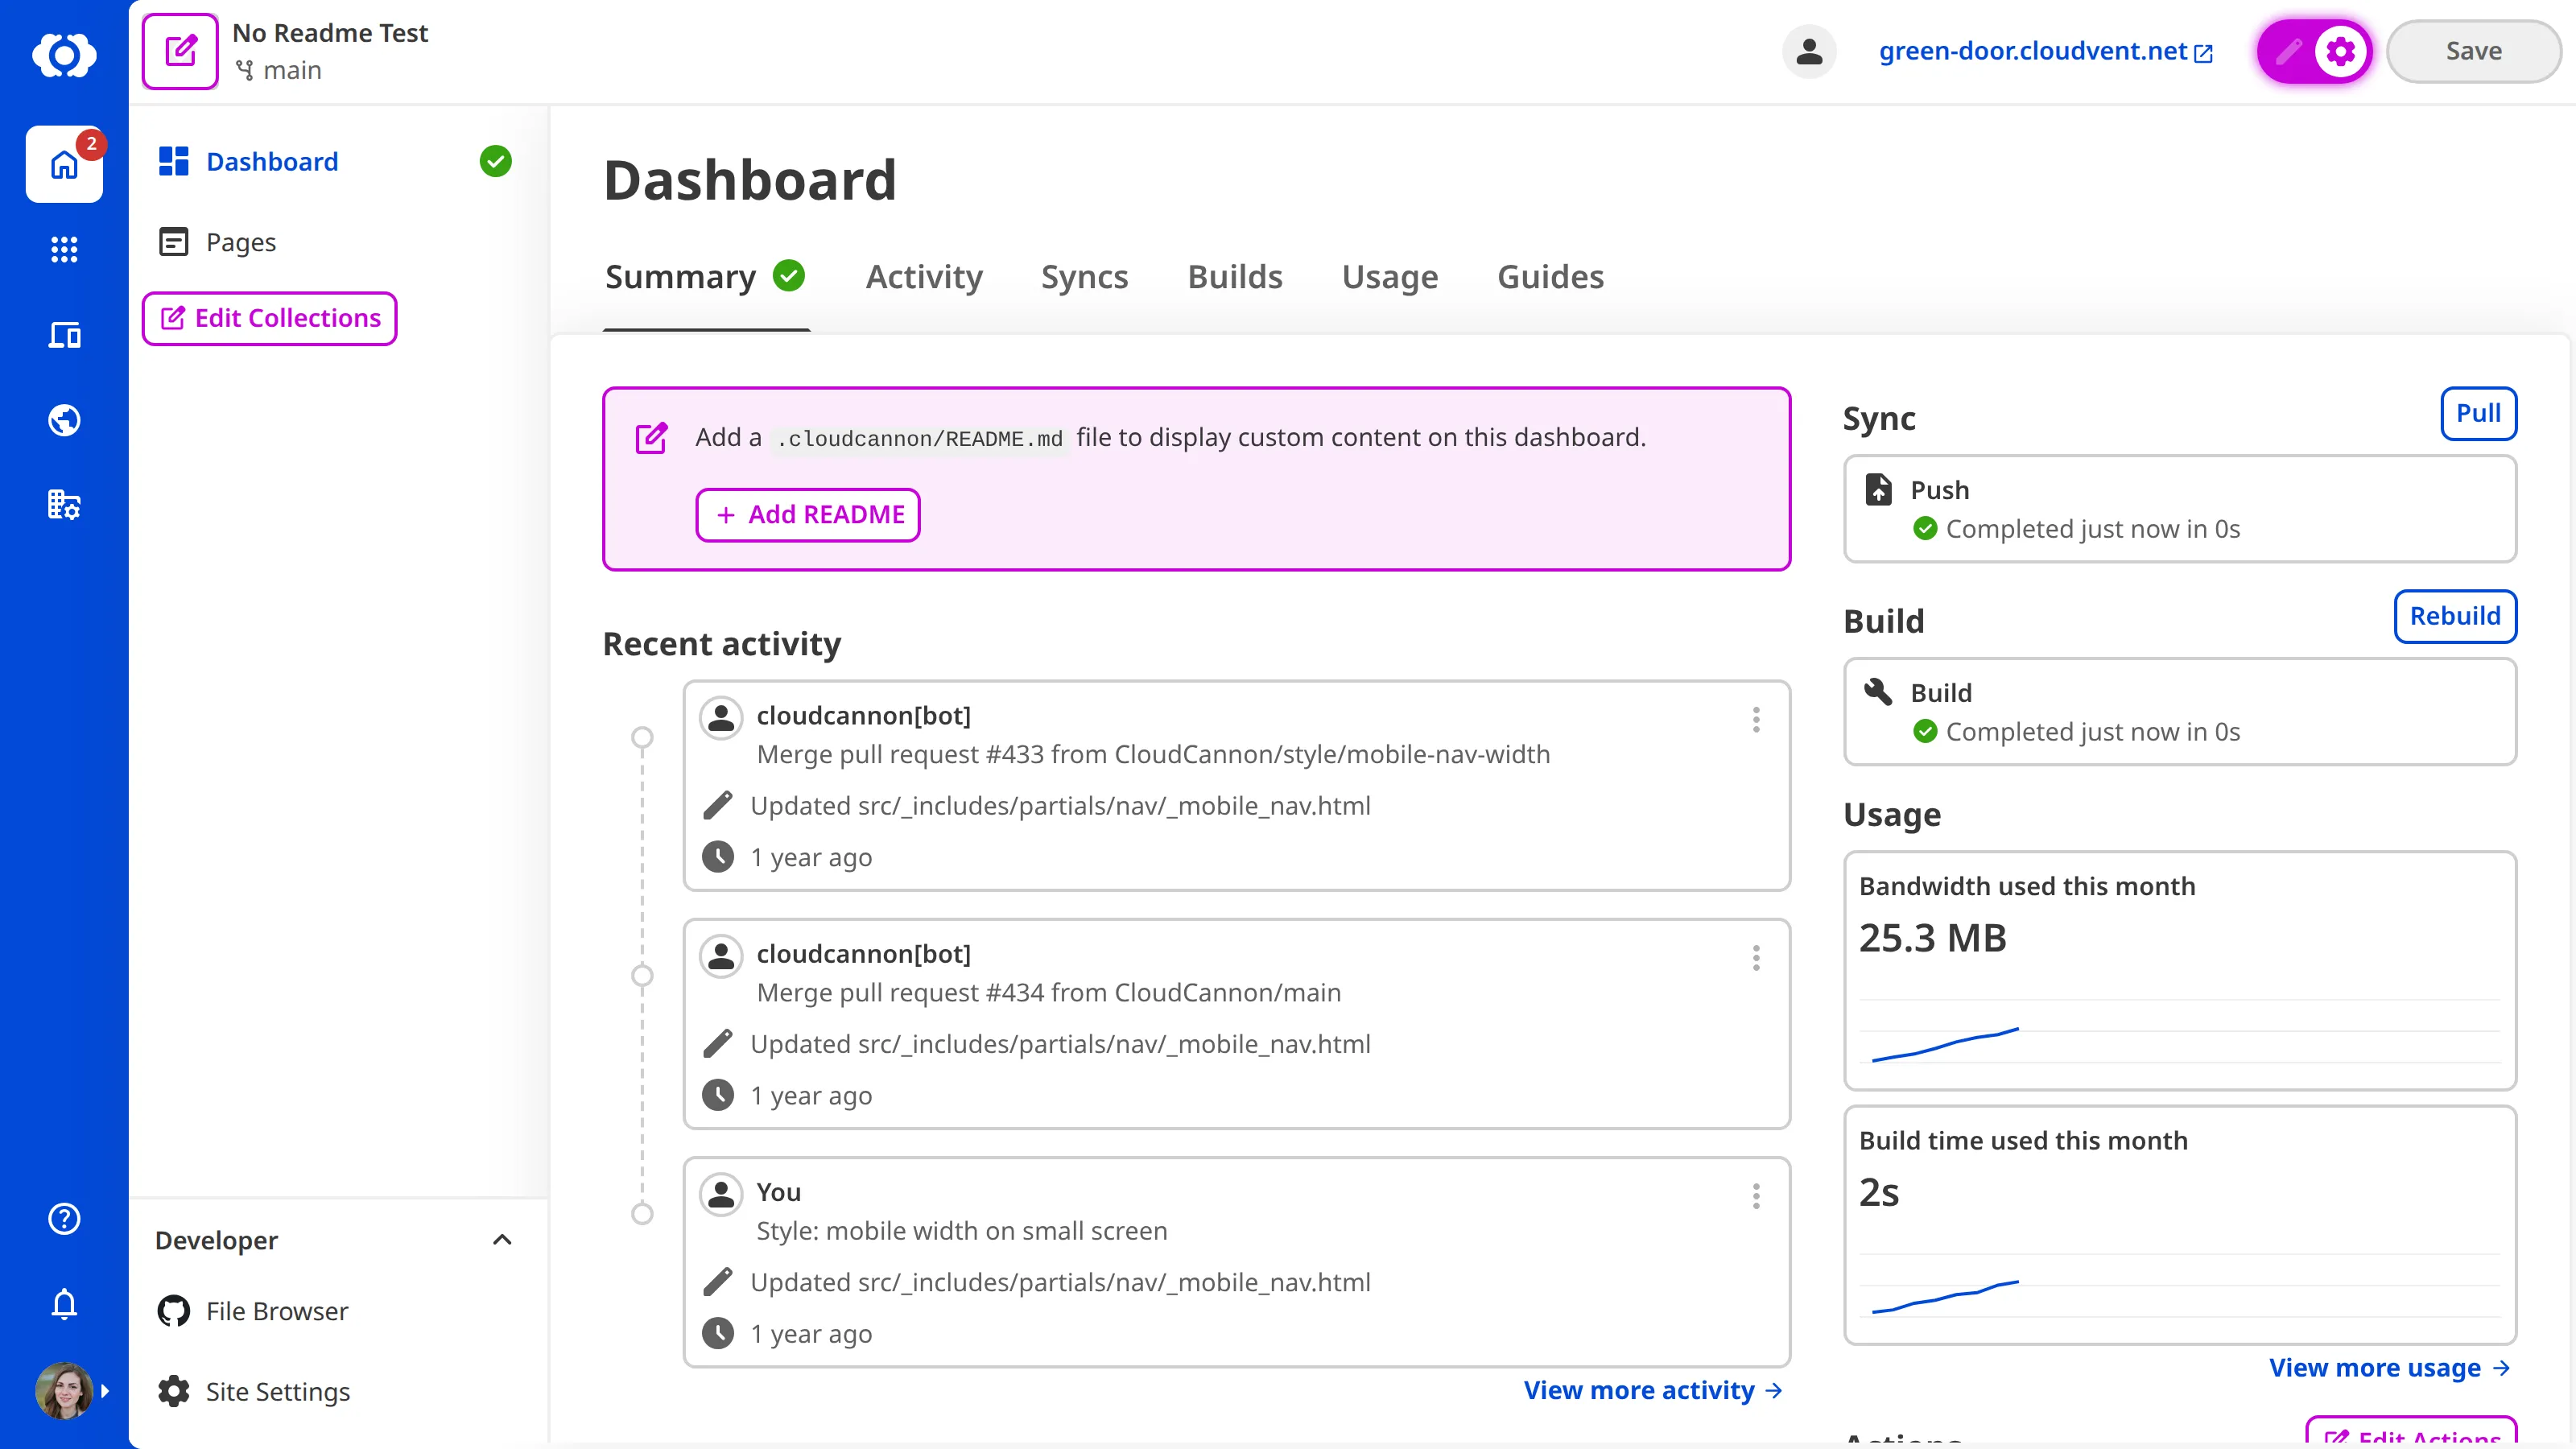Image resolution: width=2576 pixels, height=1449 pixels.
Task: Click avatar icon of pull request #433 entry
Action: (721, 717)
